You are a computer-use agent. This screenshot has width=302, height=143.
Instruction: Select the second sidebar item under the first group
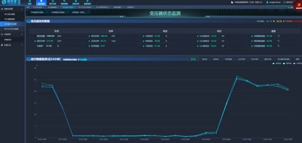[x=10, y=19]
